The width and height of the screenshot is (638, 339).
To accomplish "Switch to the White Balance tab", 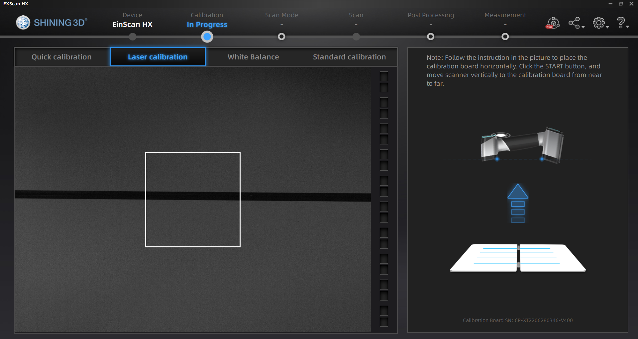I will (x=253, y=57).
